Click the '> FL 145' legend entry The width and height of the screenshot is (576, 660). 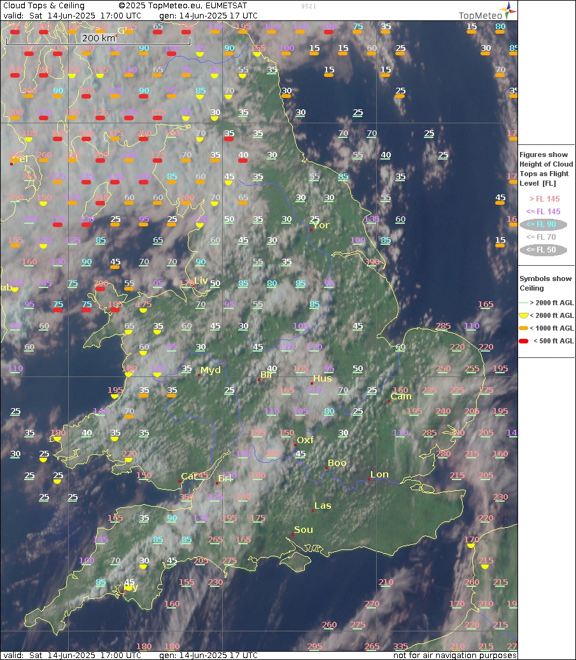click(x=544, y=198)
